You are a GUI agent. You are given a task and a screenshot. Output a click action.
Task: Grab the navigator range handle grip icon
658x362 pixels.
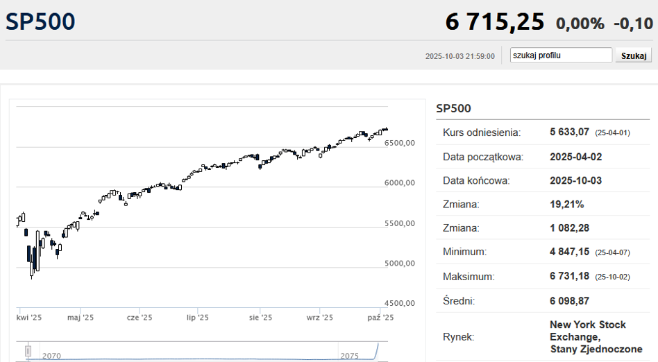(x=28, y=351)
